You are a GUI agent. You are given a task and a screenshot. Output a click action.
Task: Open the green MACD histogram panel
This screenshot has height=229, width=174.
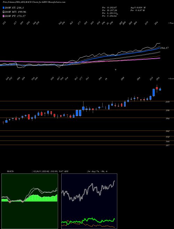pos(30,201)
